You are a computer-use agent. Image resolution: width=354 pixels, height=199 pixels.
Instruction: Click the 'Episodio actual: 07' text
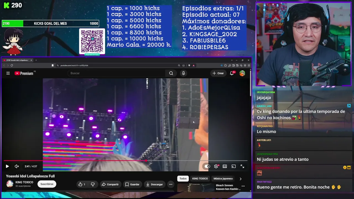[211, 15]
